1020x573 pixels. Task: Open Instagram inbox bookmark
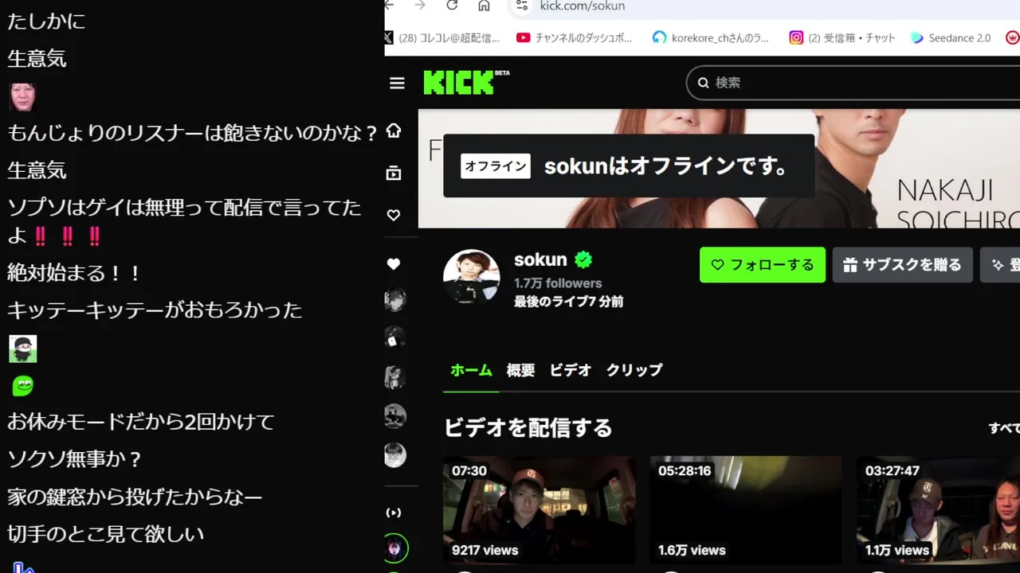[x=842, y=37]
